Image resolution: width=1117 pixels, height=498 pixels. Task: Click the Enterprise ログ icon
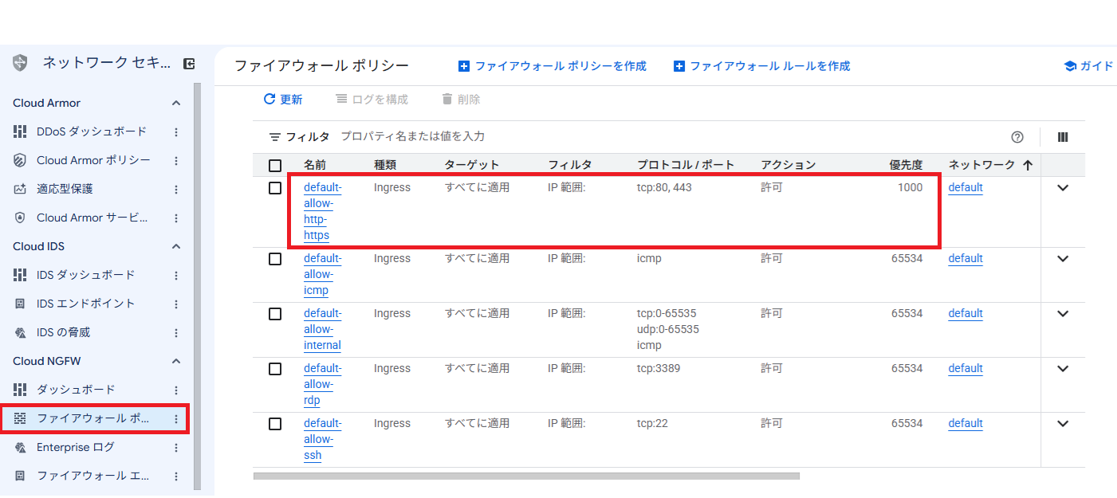coord(20,447)
